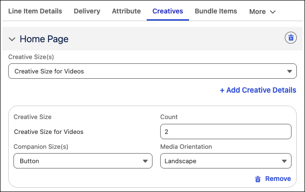
Task: Expand the More tabs menu
Action: (x=262, y=12)
